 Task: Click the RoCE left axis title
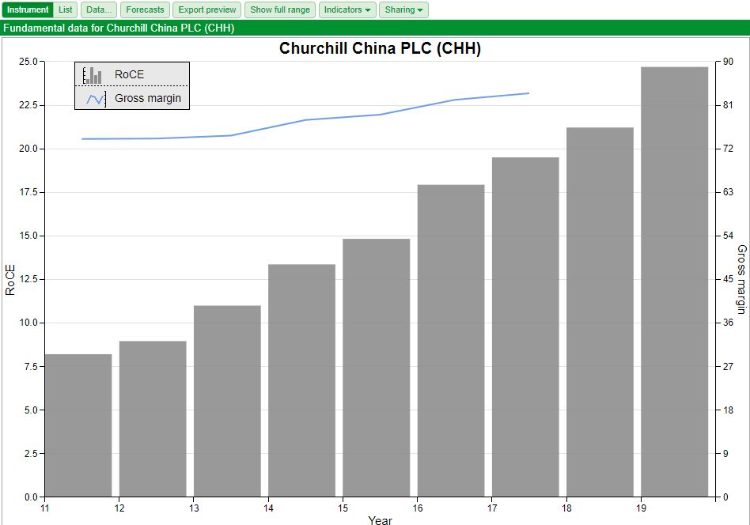click(10, 280)
